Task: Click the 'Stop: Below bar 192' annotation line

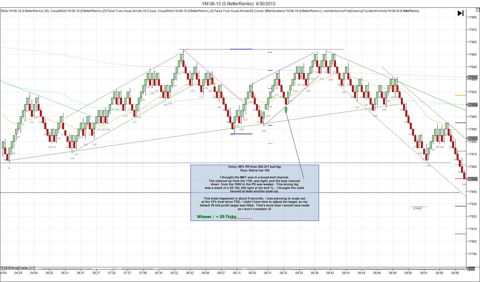Action: tap(255, 170)
